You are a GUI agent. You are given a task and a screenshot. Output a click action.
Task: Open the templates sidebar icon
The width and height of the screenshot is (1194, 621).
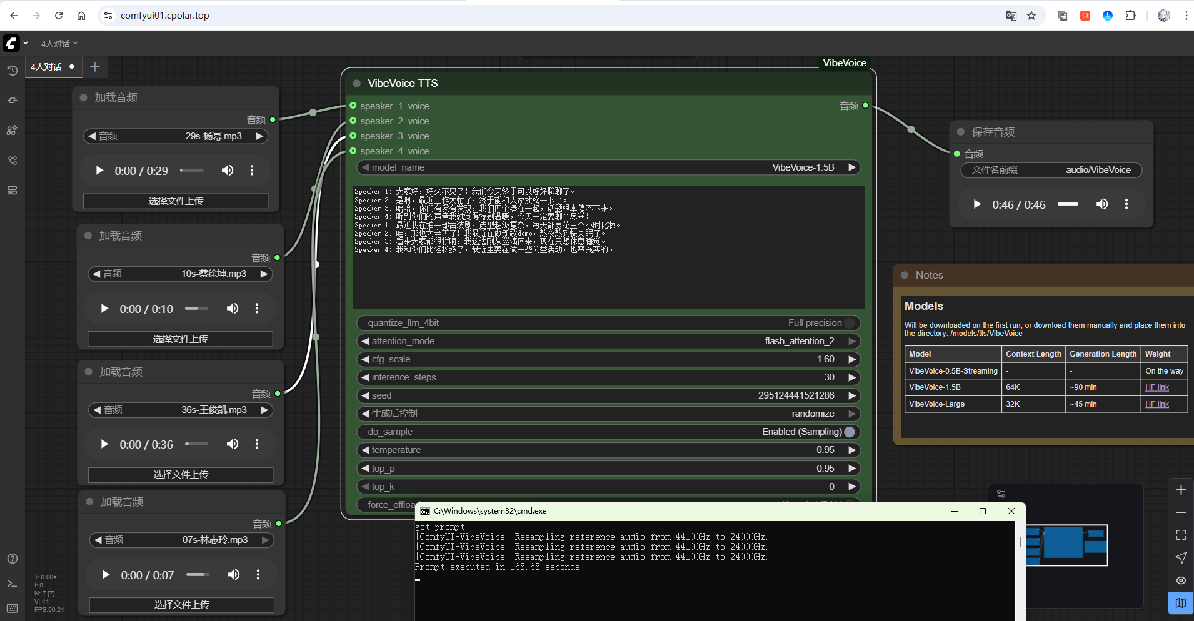12,191
